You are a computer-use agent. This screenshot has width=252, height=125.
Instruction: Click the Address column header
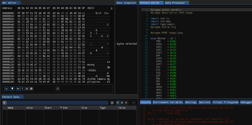7,8
